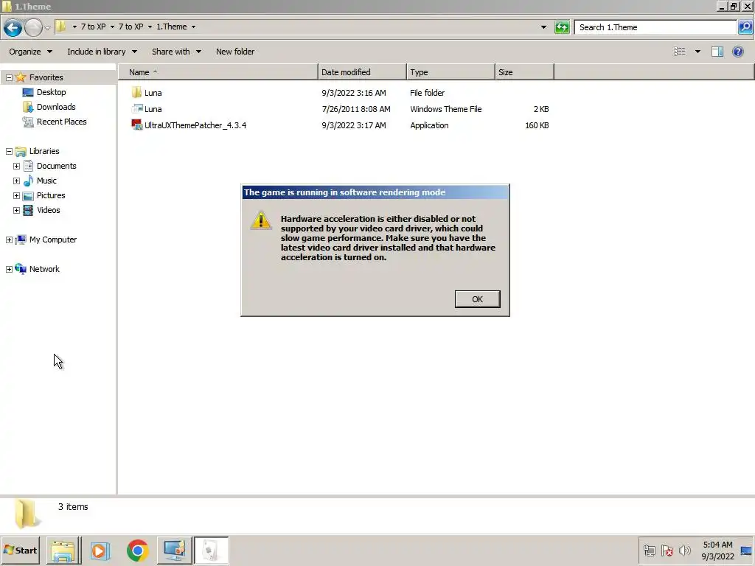Sort by the Size column header
The width and height of the screenshot is (755, 566).
tap(524, 72)
